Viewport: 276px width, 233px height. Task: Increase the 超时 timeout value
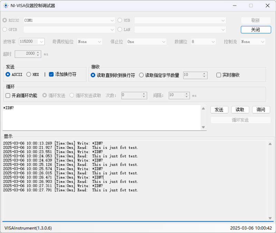38,53
